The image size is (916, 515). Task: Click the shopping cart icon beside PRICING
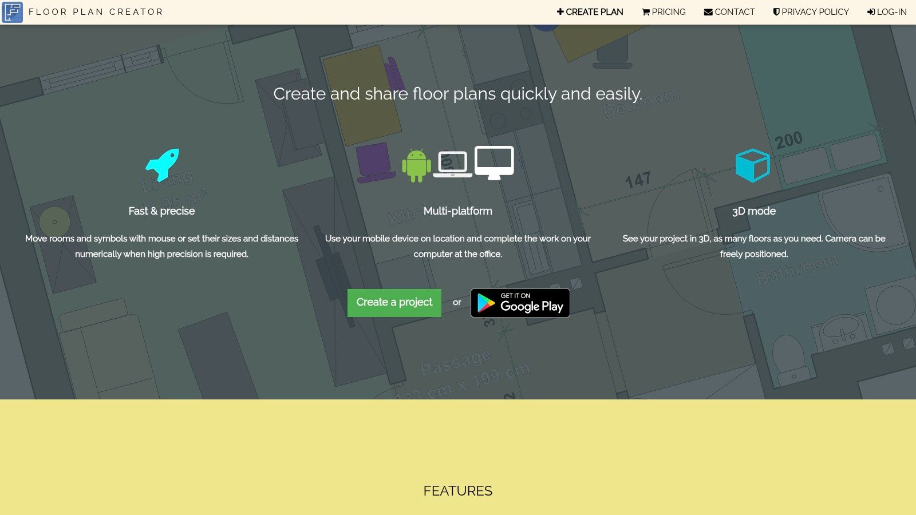[x=646, y=11]
